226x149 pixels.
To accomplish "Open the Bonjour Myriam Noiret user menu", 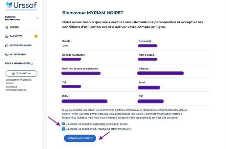I will (22, 18).
